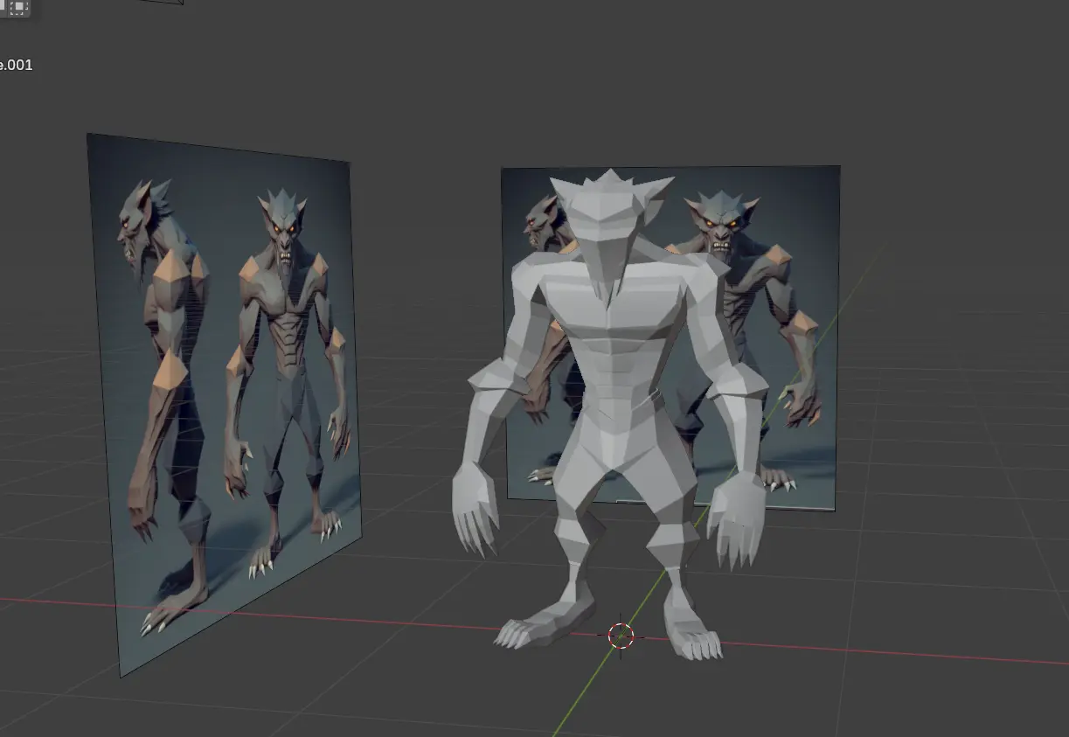Viewport: 1069px width, 737px height.
Task: Click the object name text ending in .001
Action: [x=16, y=65]
